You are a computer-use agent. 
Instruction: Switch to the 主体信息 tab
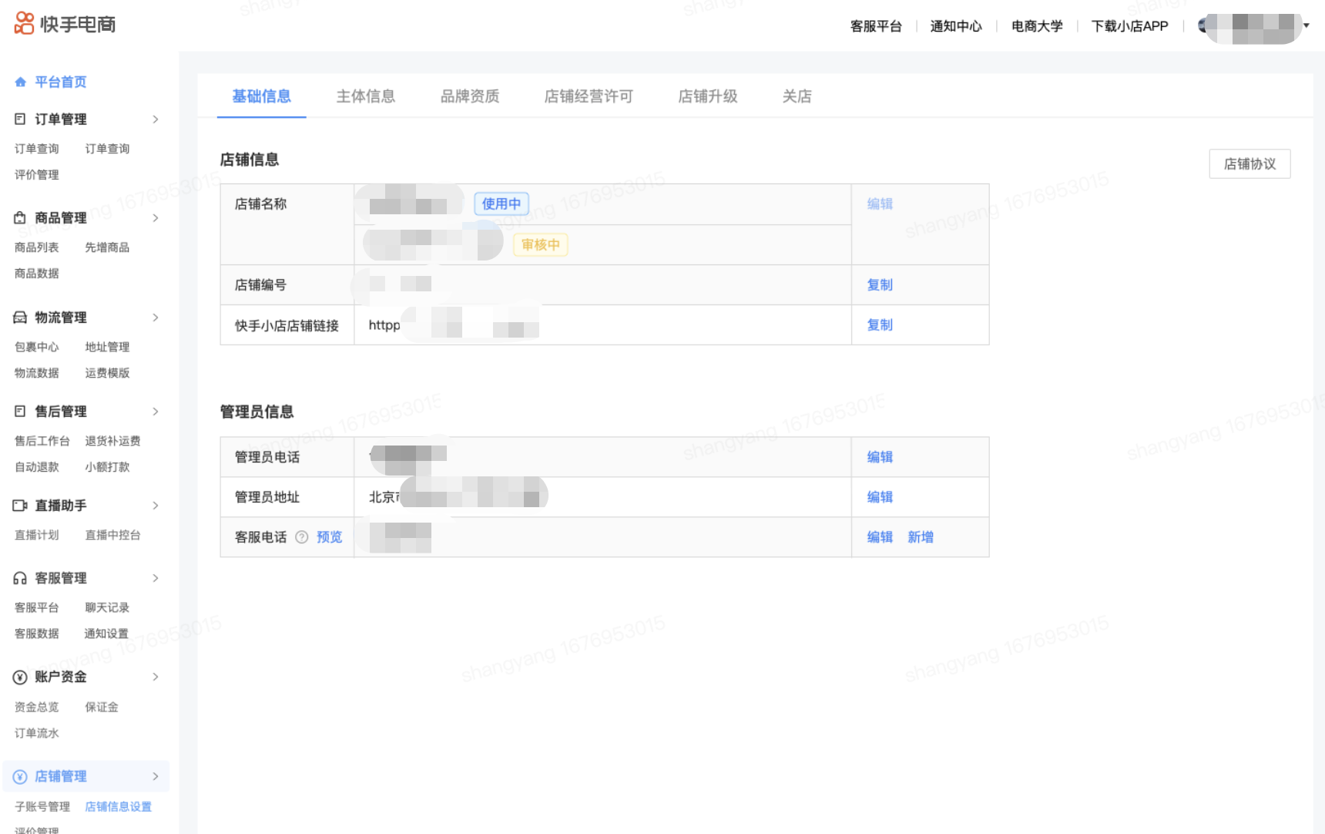click(365, 96)
